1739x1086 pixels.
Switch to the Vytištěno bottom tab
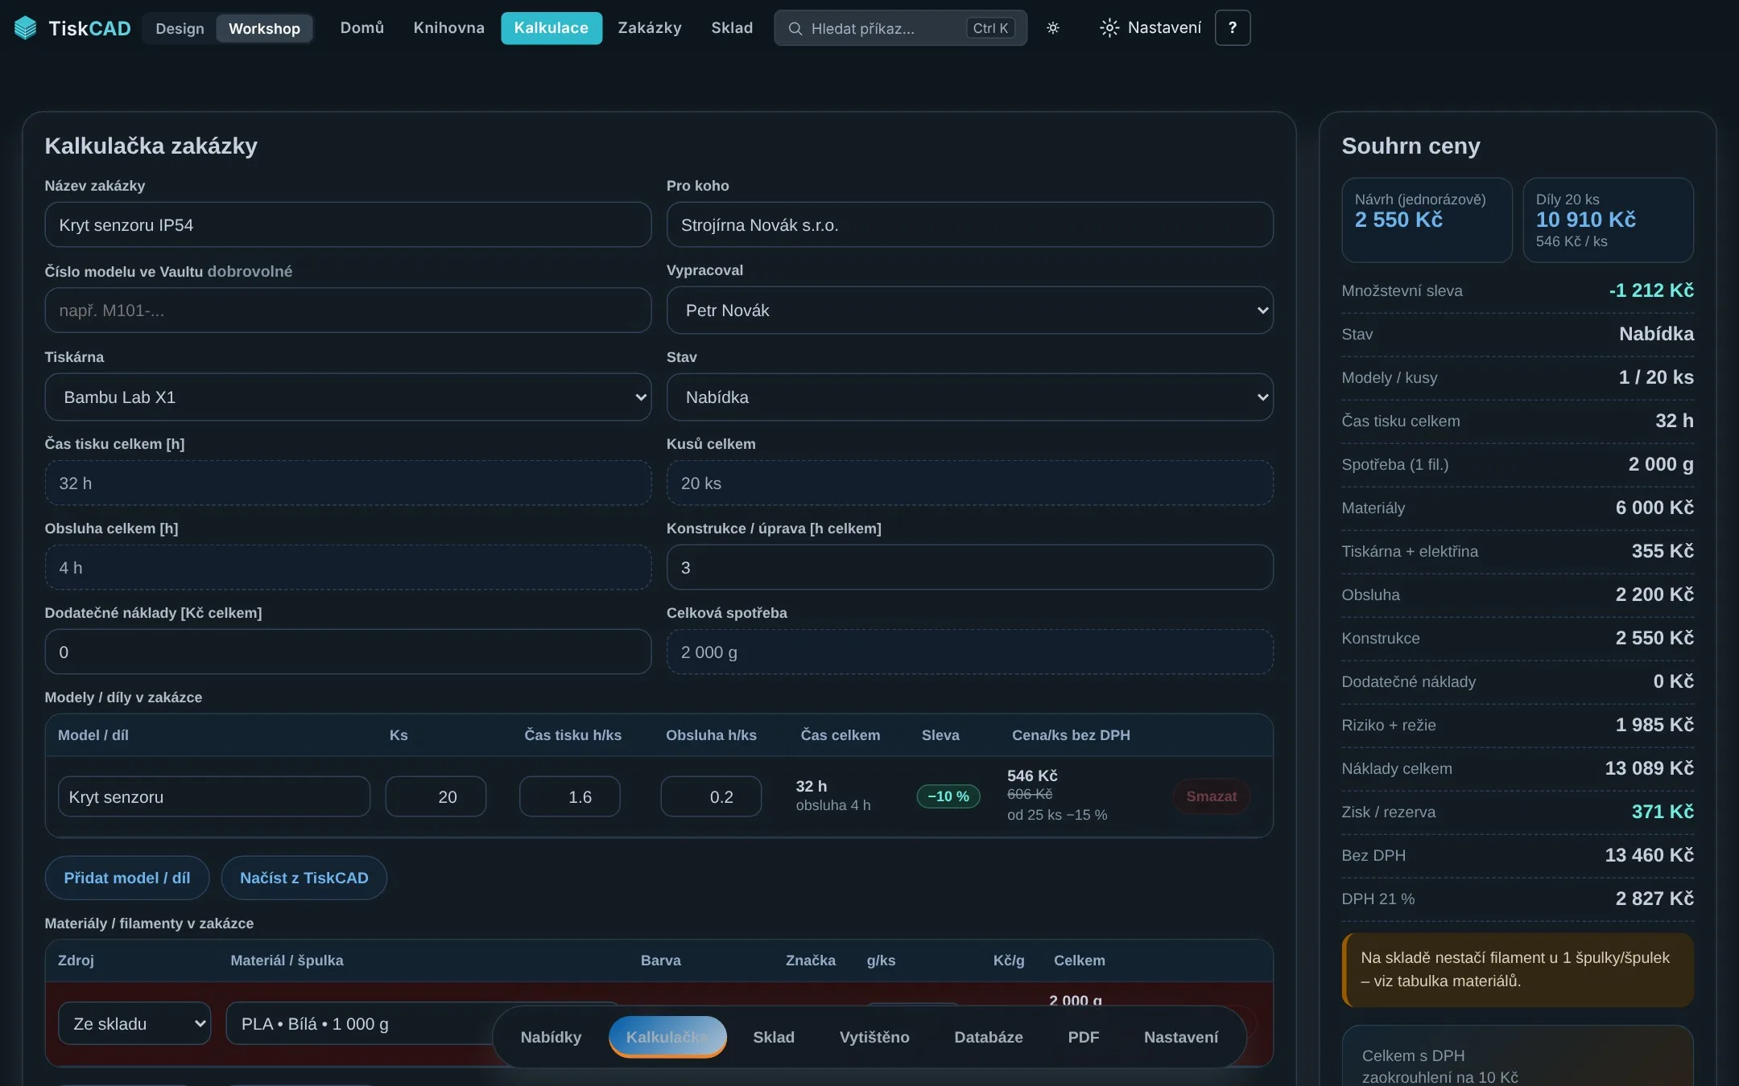coord(874,1037)
